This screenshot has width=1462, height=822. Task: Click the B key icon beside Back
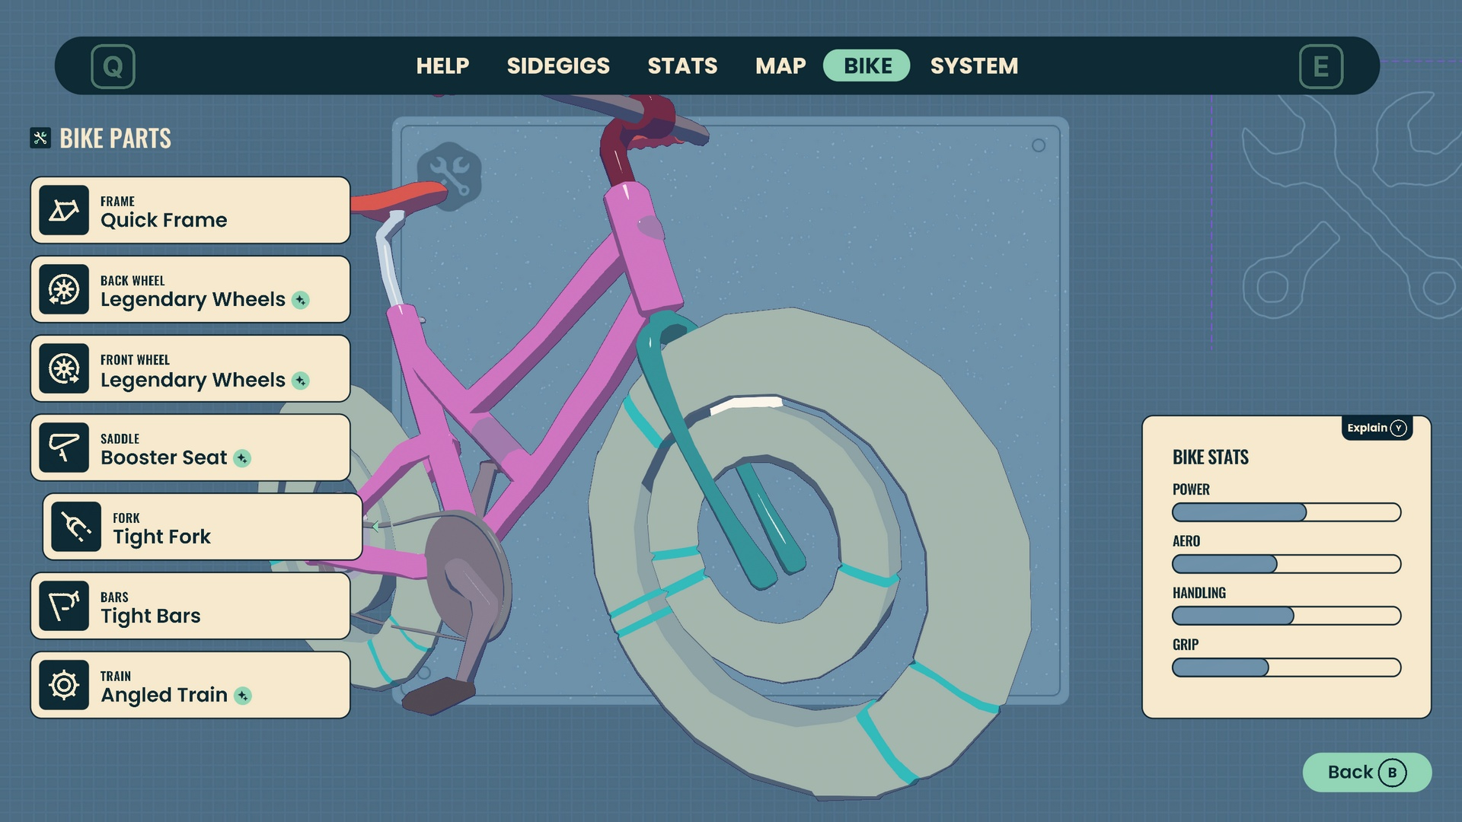1392,773
